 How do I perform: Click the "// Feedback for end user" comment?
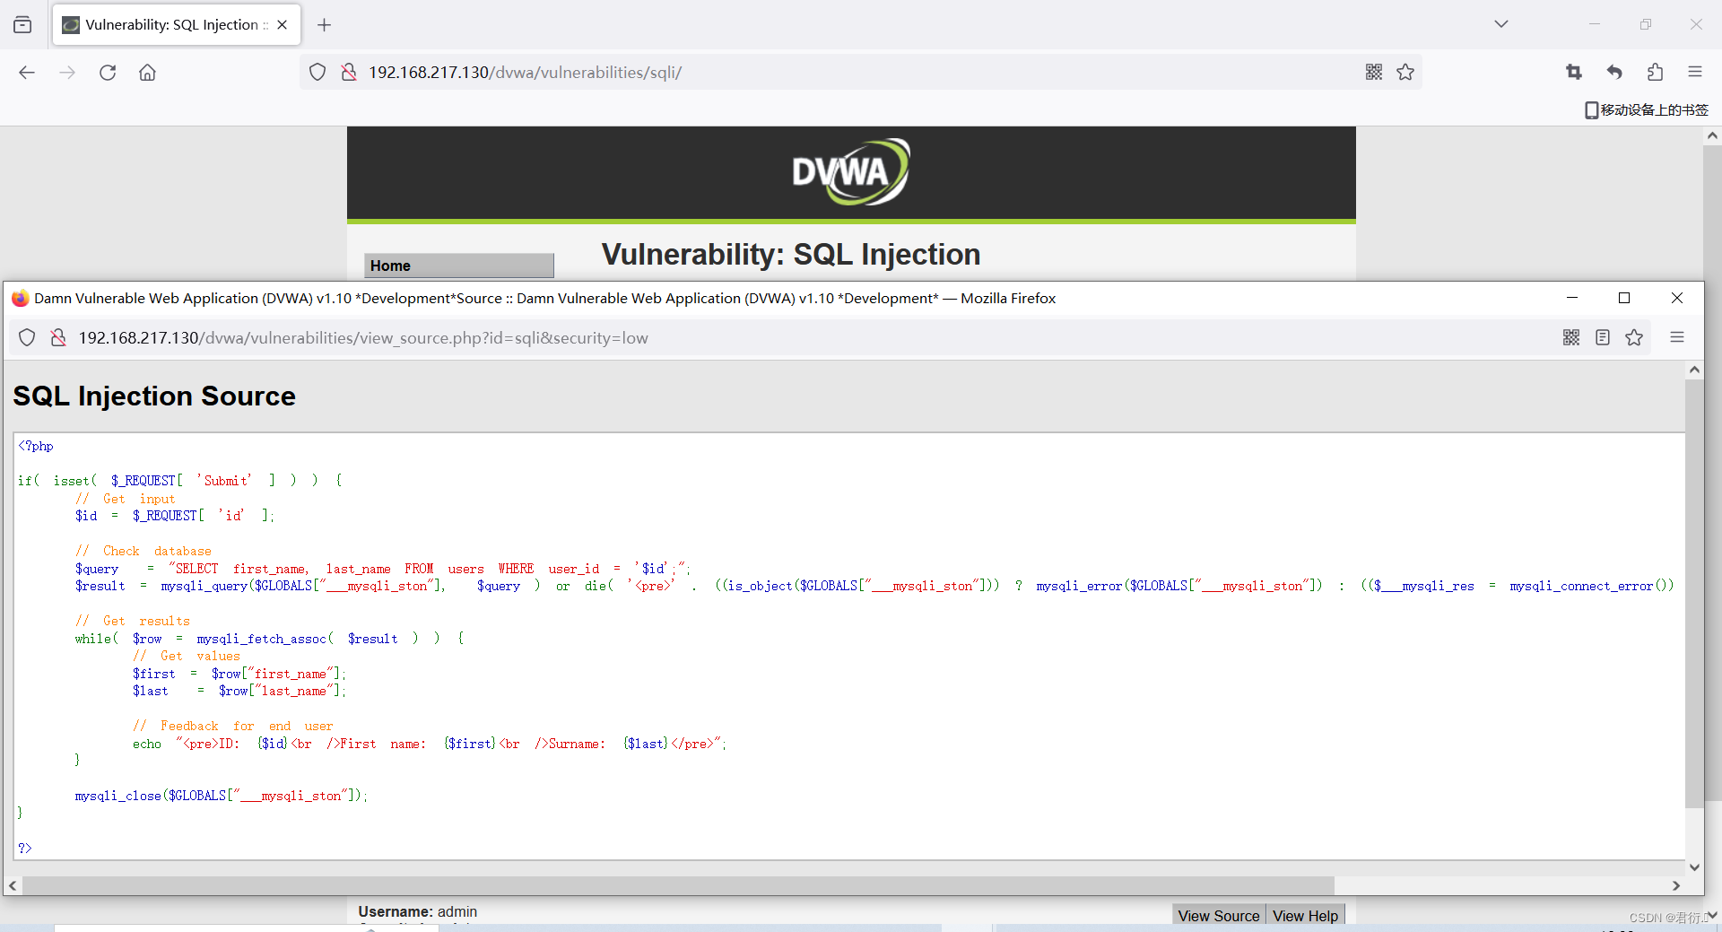tap(233, 726)
